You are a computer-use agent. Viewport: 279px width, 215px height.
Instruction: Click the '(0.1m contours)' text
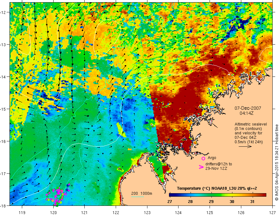tap(248, 129)
